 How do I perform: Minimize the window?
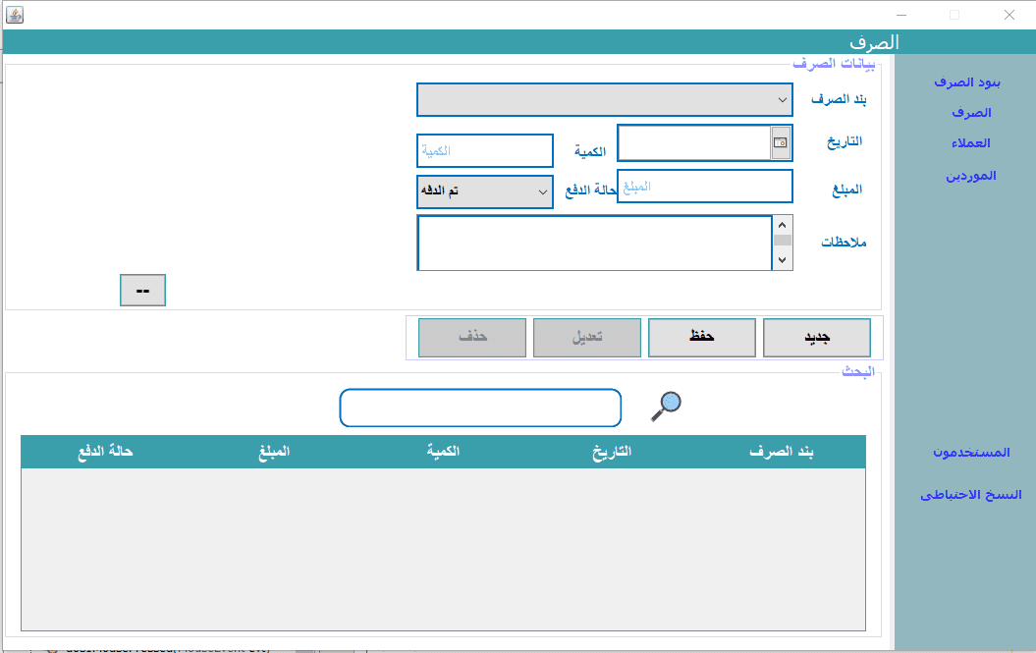(901, 15)
